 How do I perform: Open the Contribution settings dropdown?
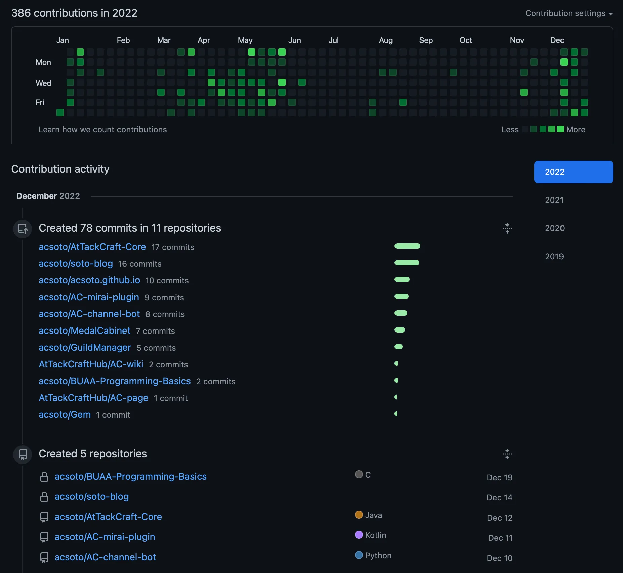point(569,13)
